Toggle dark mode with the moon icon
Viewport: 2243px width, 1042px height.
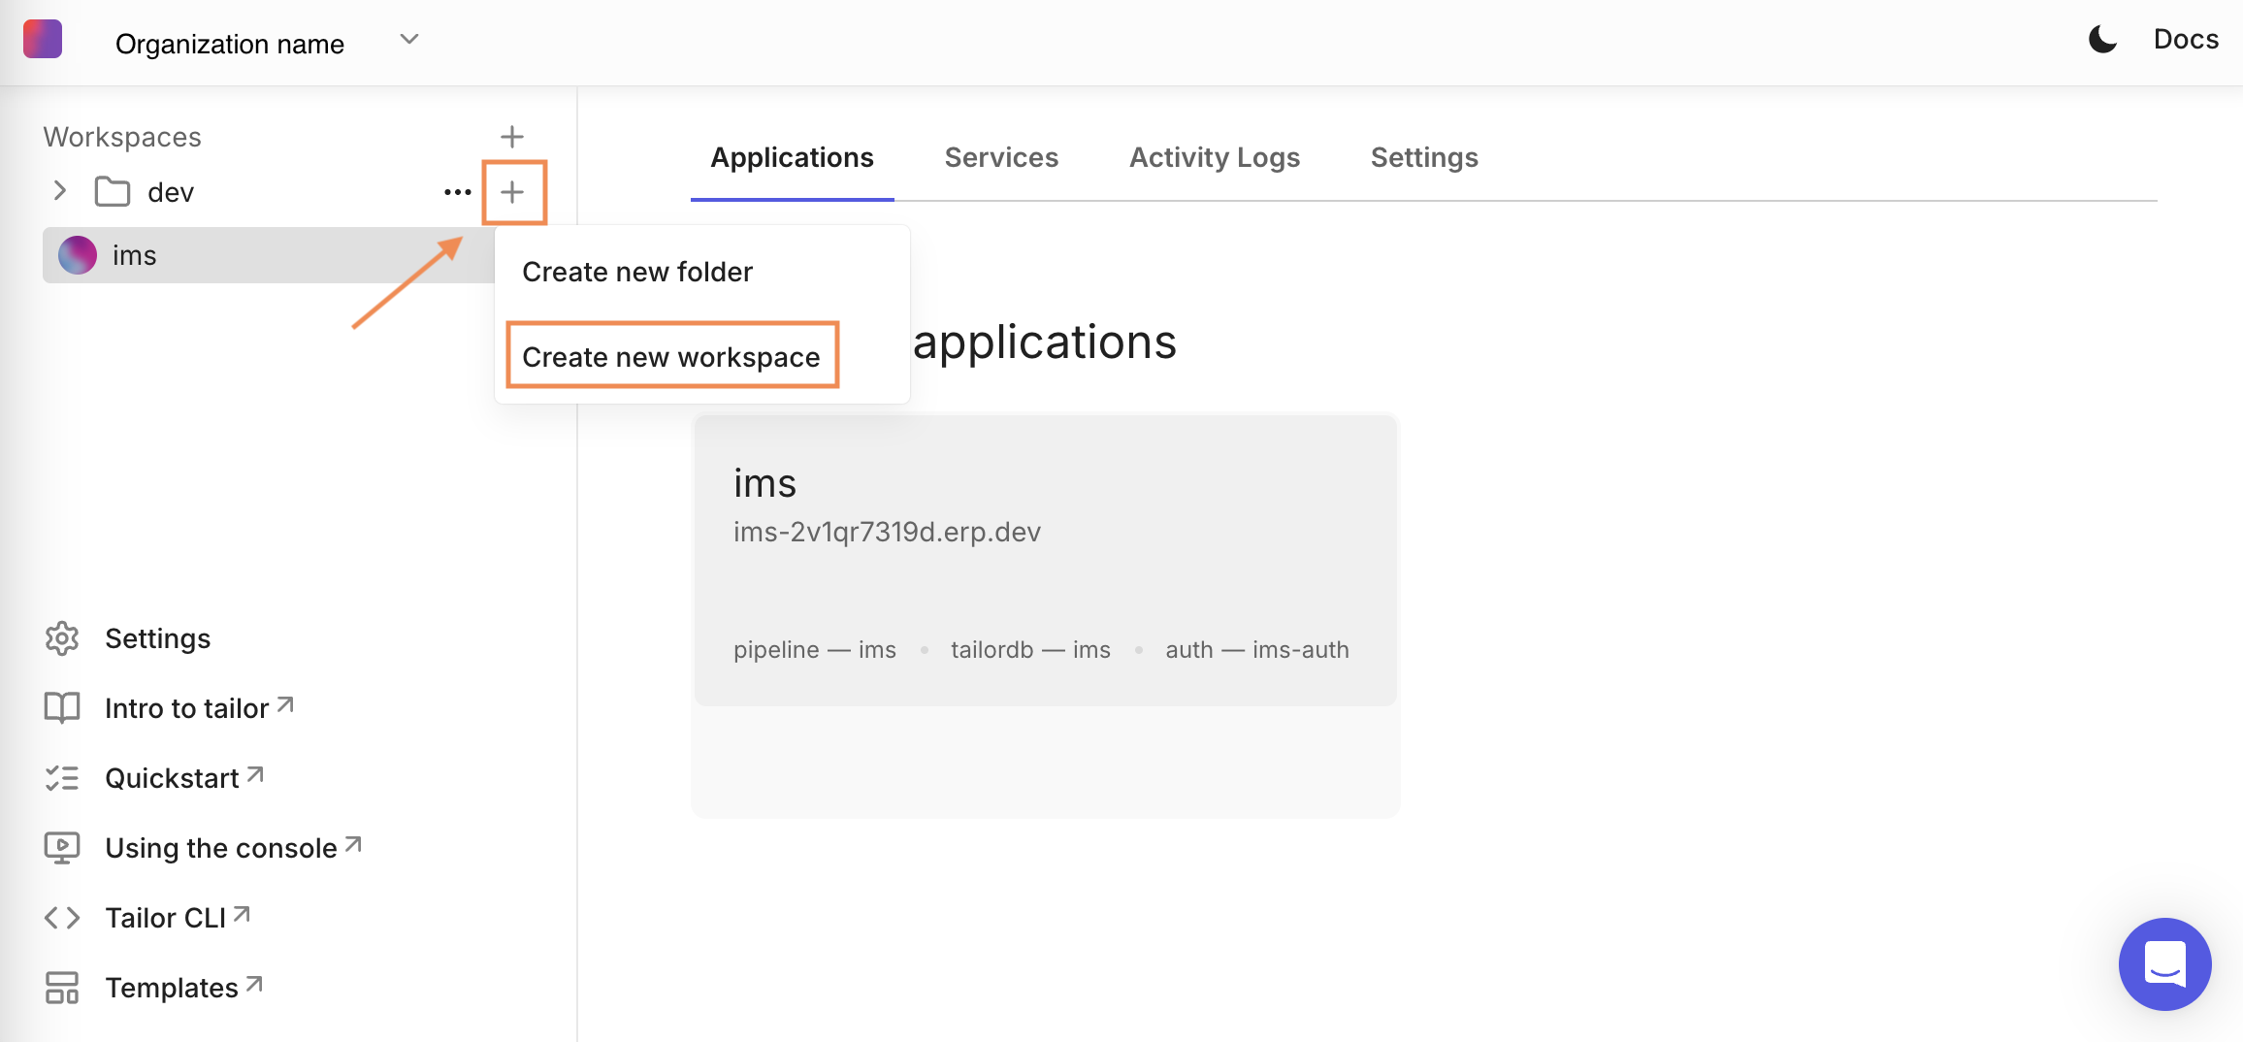pyautogui.click(x=2102, y=40)
